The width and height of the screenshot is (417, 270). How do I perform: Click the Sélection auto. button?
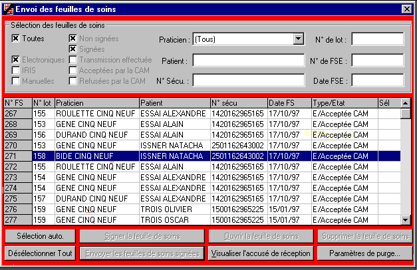pos(40,236)
